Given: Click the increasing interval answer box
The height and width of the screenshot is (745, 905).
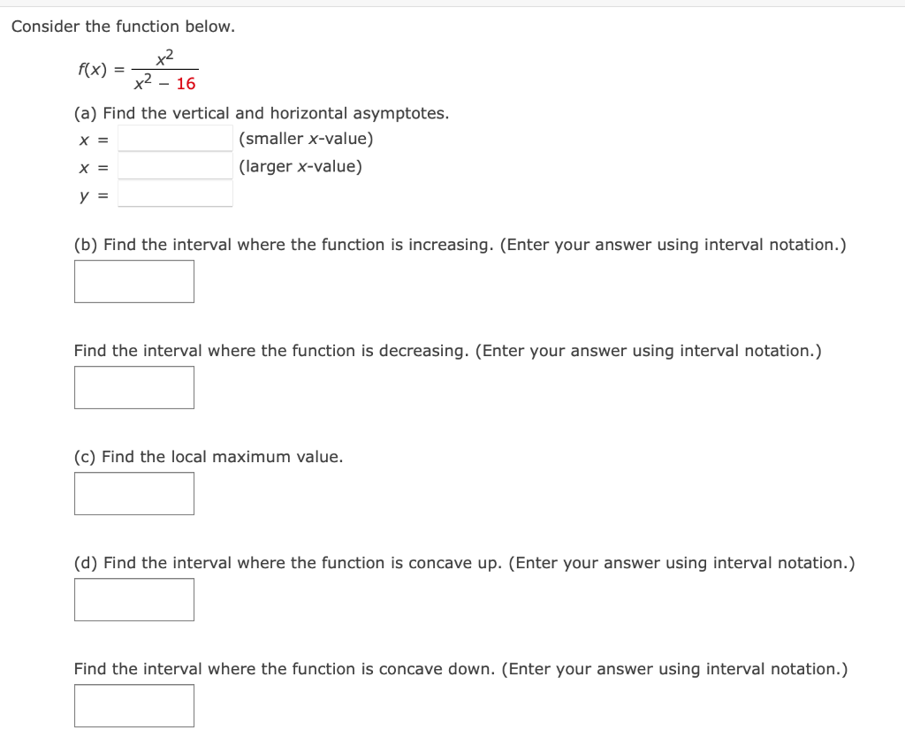Looking at the screenshot, I should pyautogui.click(x=133, y=281).
